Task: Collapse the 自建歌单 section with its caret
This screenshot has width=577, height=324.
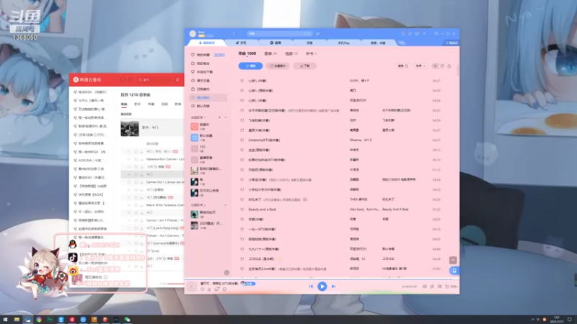Action: pyautogui.click(x=226, y=117)
